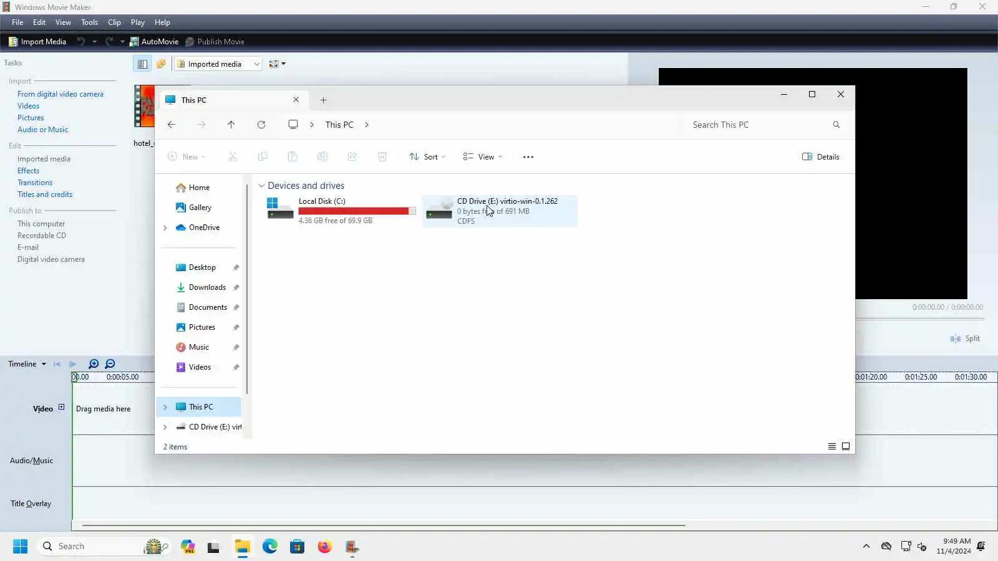Expand the Video track plus box
This screenshot has height=561, width=998.
61,407
